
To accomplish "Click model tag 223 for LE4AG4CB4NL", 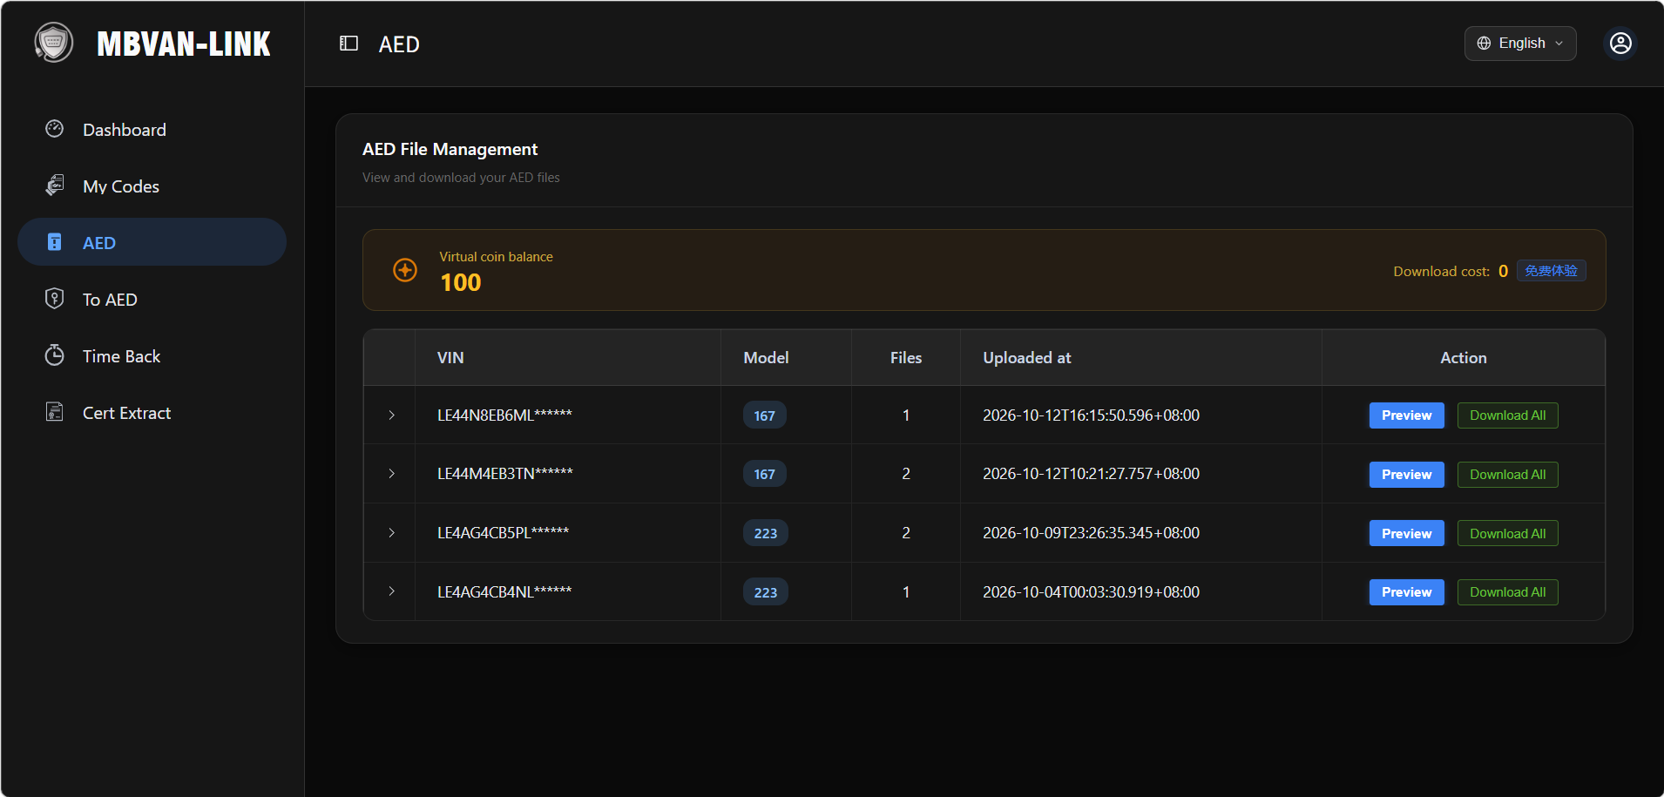I will [765, 592].
